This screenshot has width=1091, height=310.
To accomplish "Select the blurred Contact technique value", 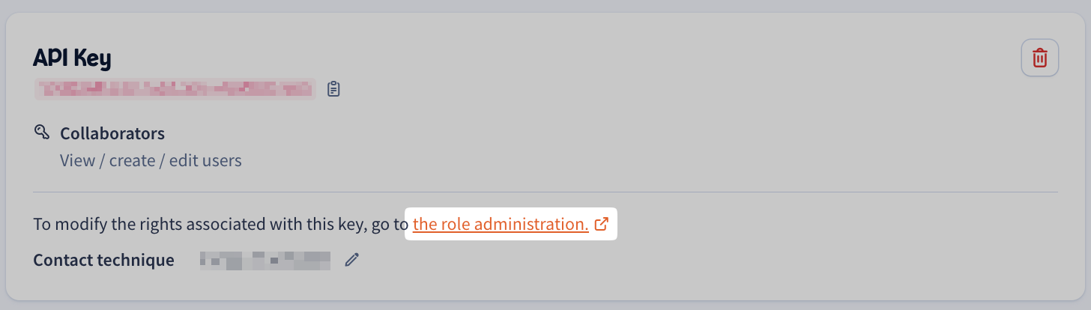I will pyautogui.click(x=265, y=260).
